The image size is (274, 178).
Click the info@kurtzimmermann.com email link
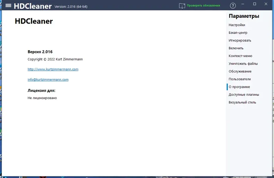(x=48, y=80)
